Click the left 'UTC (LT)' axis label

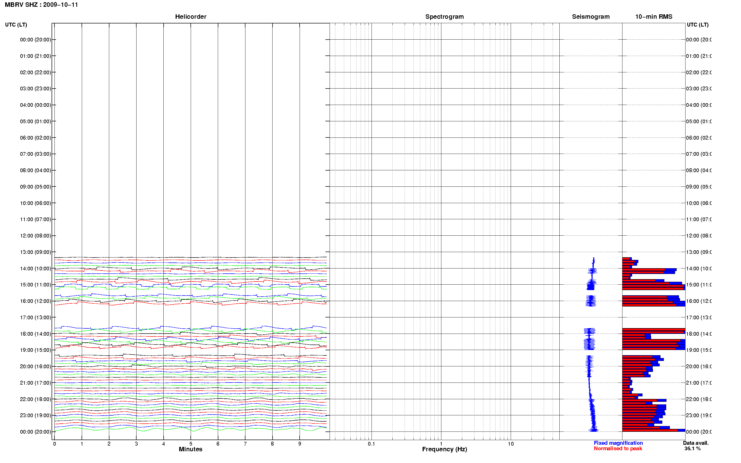pyautogui.click(x=16, y=24)
